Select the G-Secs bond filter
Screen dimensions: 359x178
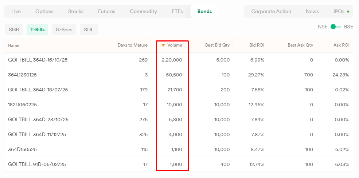(64, 29)
